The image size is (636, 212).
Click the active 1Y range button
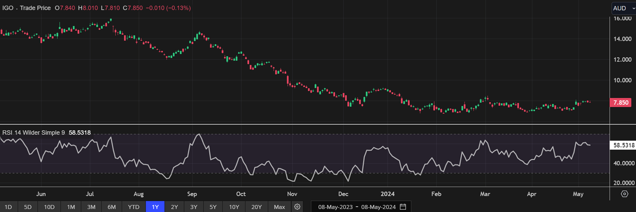155,207
